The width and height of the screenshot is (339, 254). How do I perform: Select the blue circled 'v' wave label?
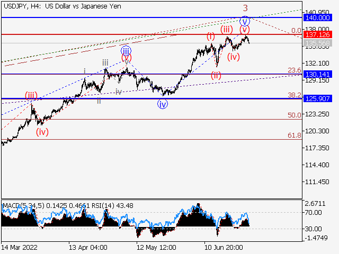coord(245,21)
